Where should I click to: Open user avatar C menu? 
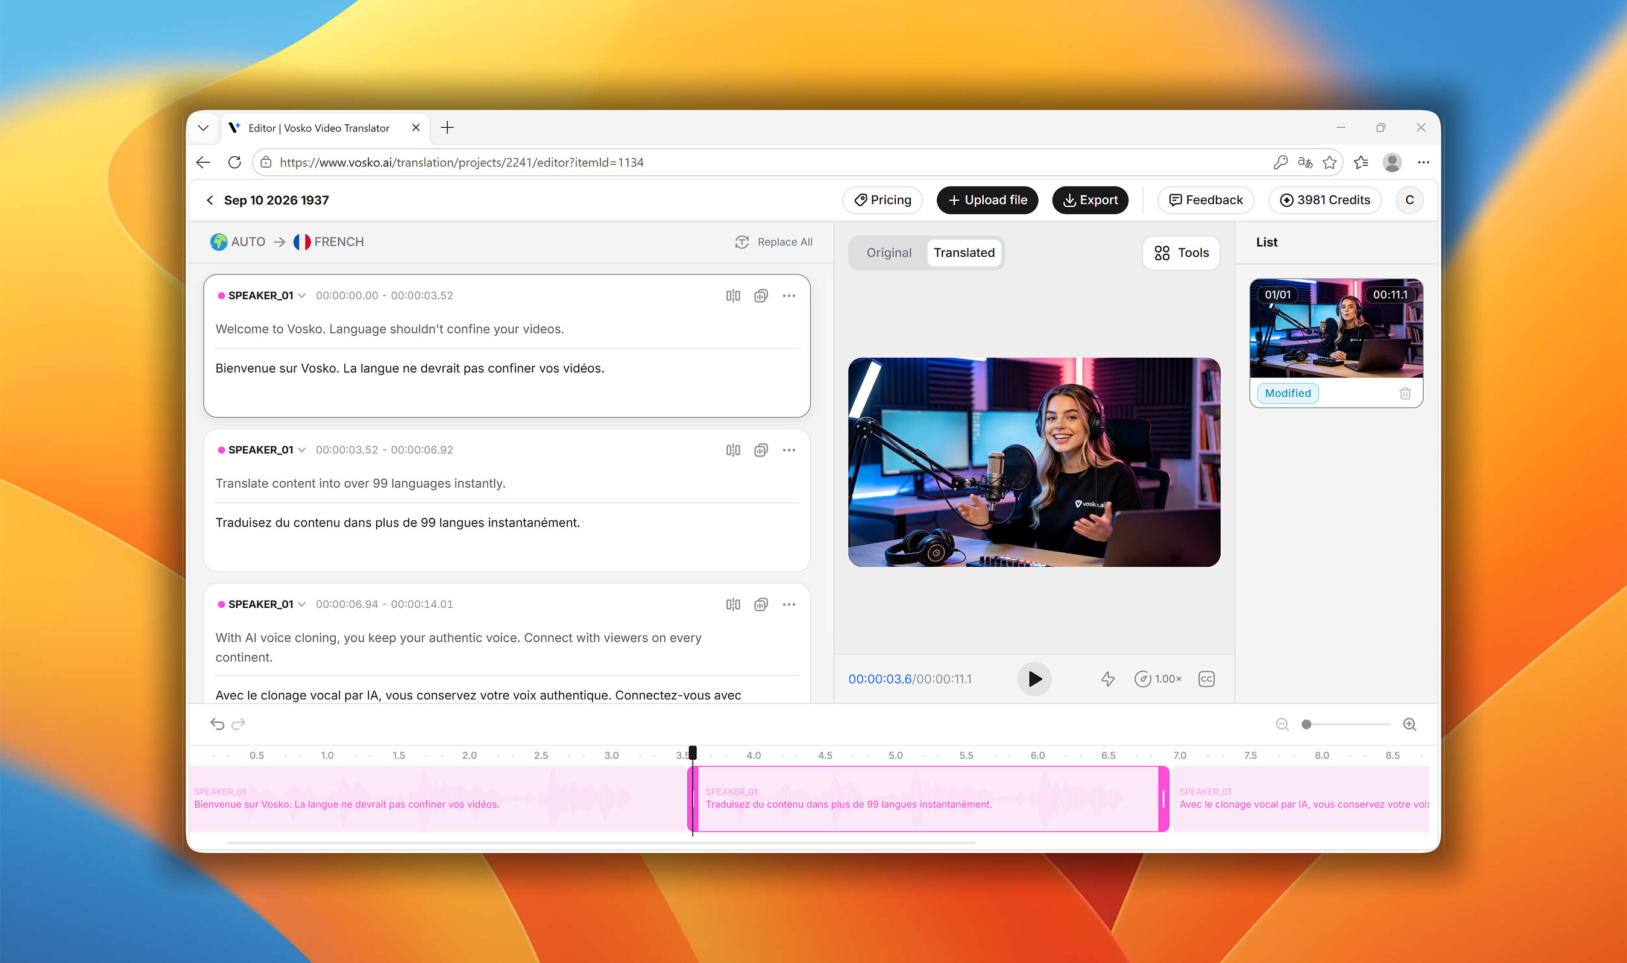[x=1409, y=200]
